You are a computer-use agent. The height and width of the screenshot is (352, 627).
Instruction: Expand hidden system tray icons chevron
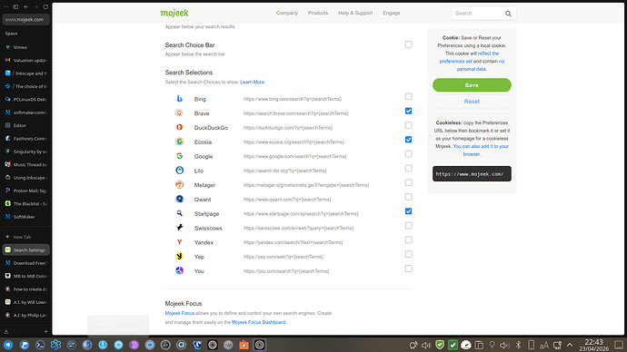pyautogui.click(x=570, y=345)
